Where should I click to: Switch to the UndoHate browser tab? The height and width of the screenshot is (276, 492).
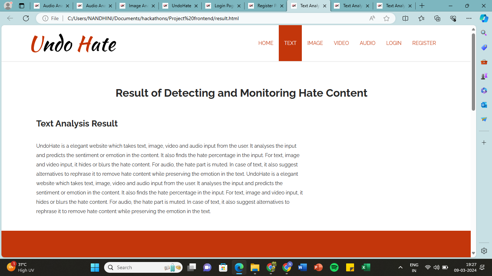pyautogui.click(x=180, y=6)
